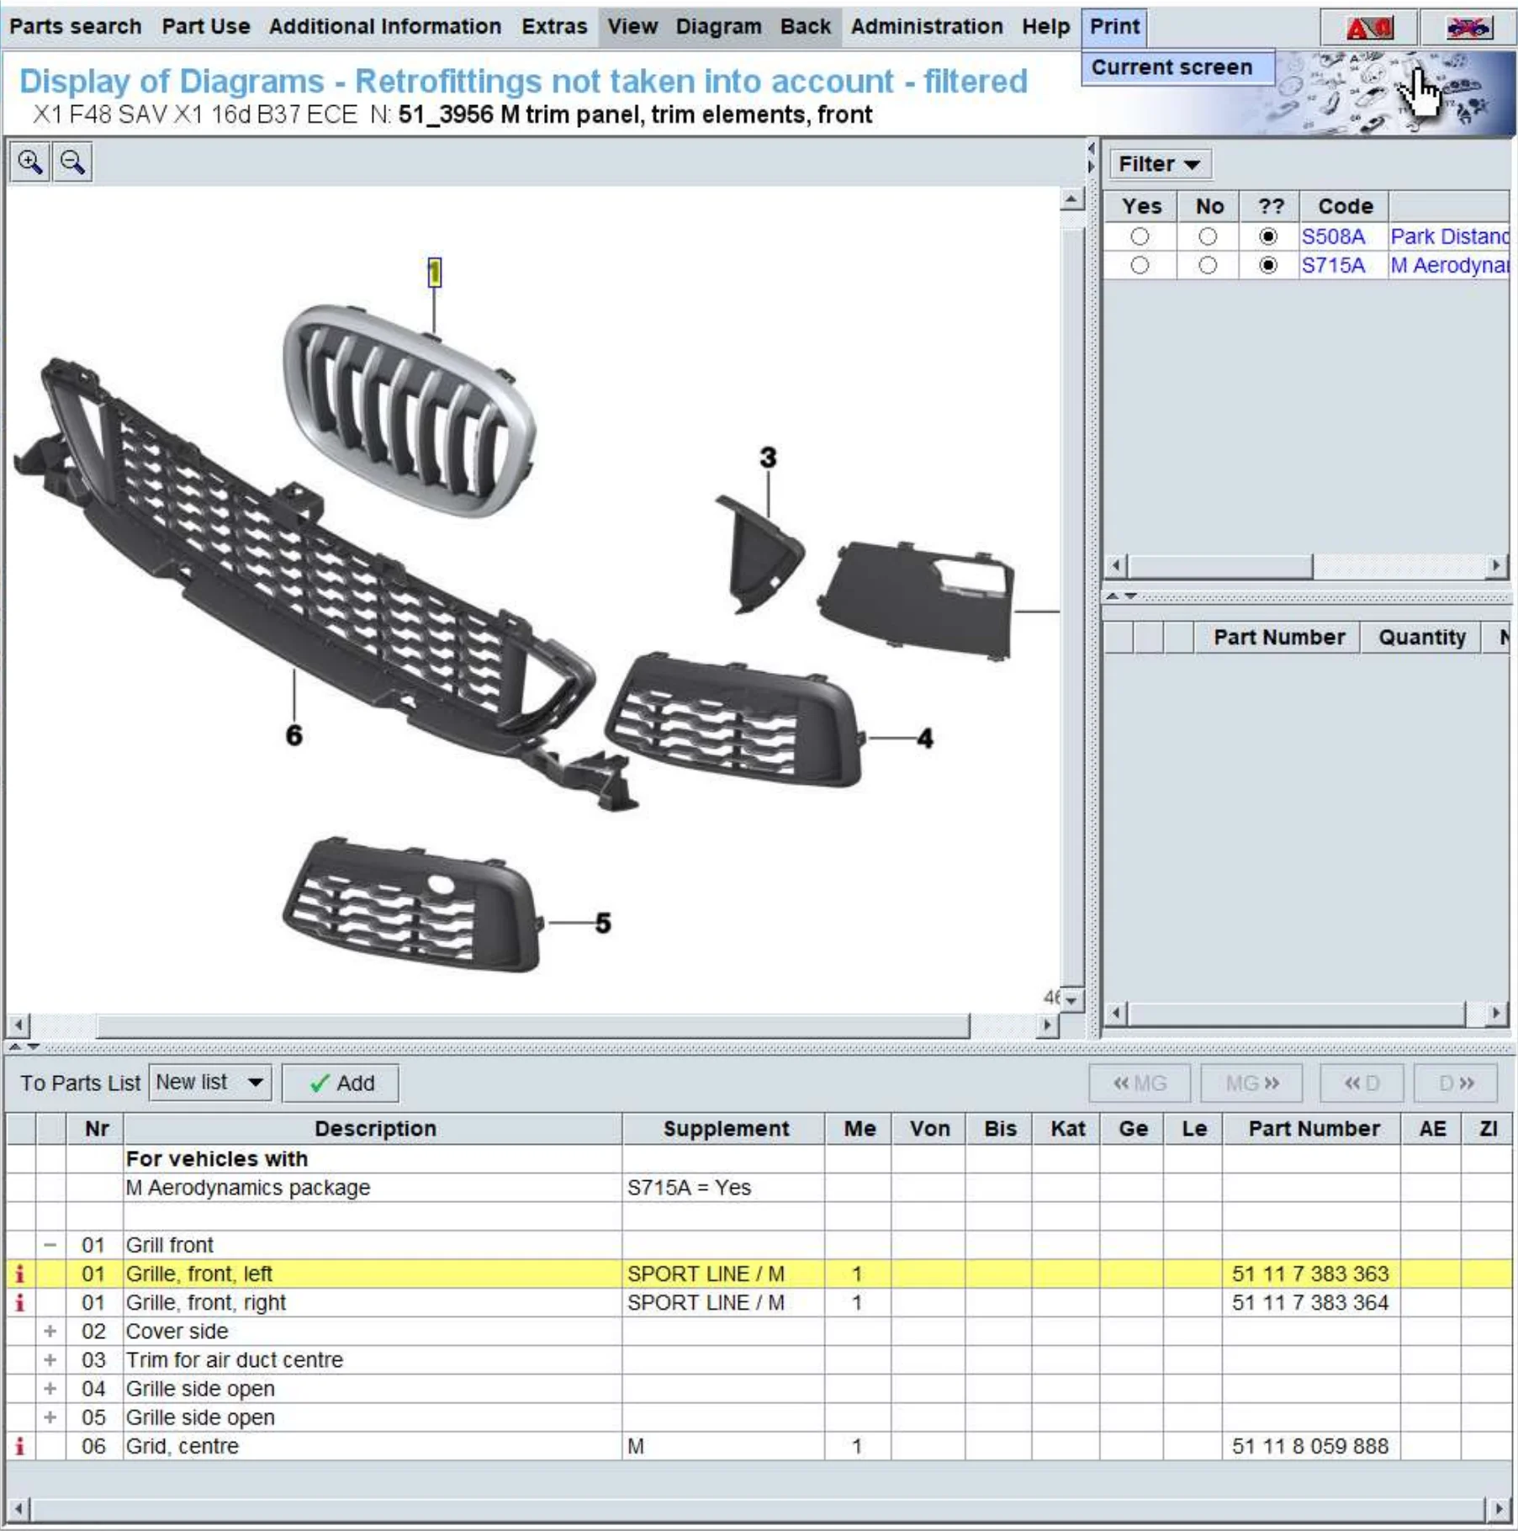Click the S508A code link

tap(1333, 236)
